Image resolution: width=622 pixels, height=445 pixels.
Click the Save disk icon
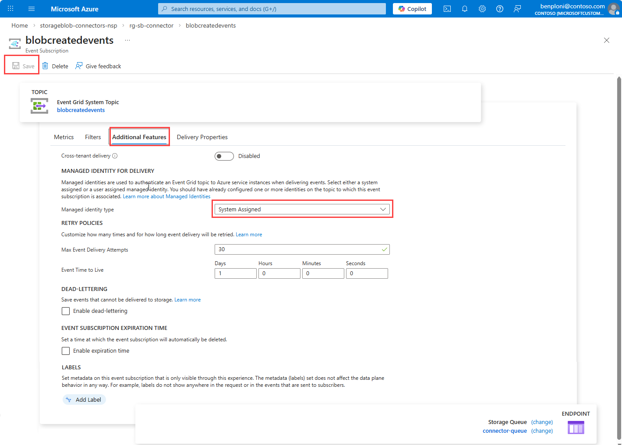(16, 66)
